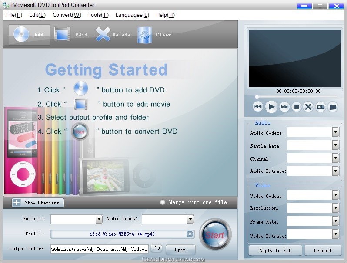Click the 00:00:00/00:00:00 time display
This screenshot has width=347, height=263.
click(298, 91)
